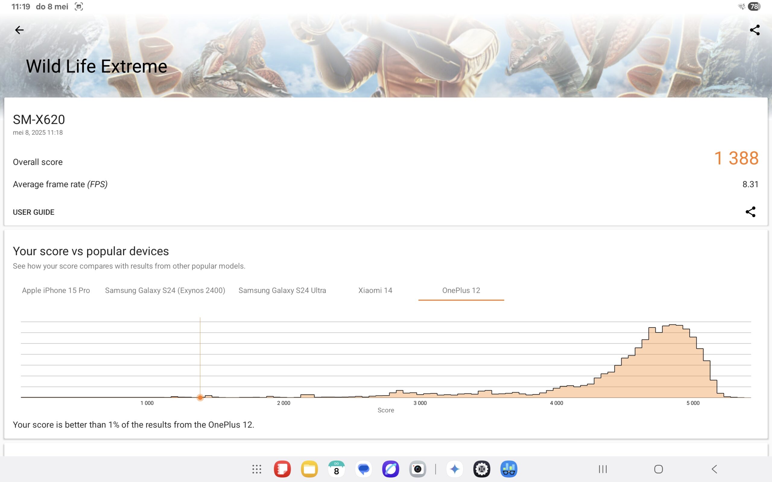
Task: Open the app drawer grid icon
Action: click(x=257, y=469)
